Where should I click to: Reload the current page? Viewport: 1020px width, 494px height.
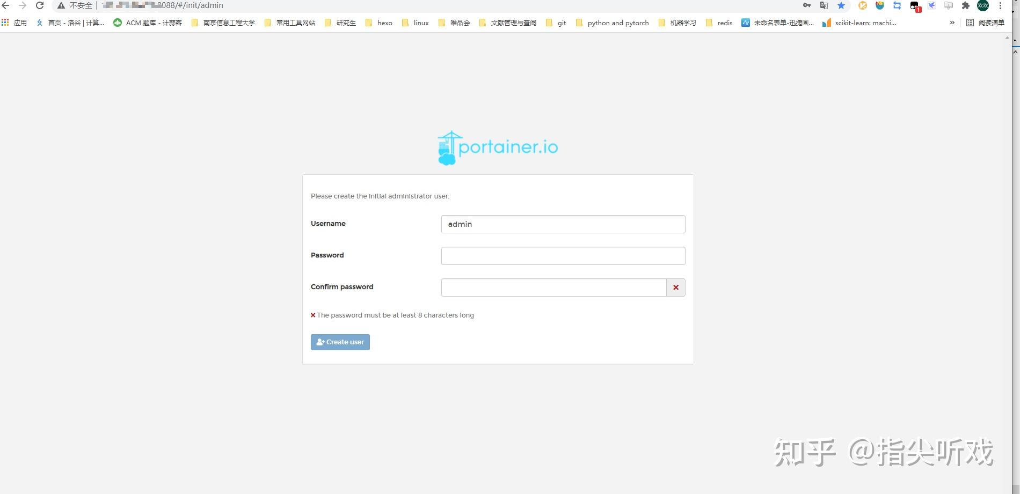(40, 5)
